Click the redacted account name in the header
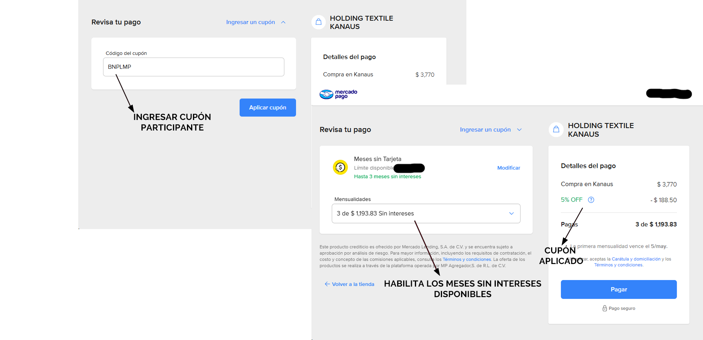 coord(669,94)
